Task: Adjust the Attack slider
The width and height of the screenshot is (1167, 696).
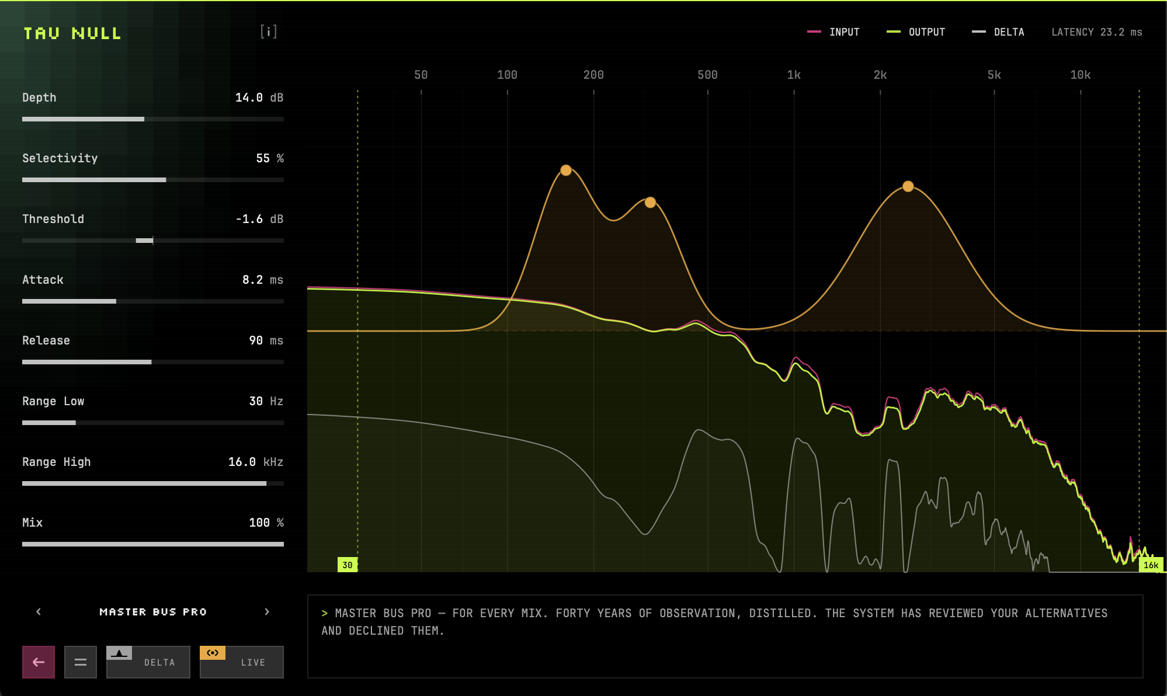Action: click(x=153, y=301)
